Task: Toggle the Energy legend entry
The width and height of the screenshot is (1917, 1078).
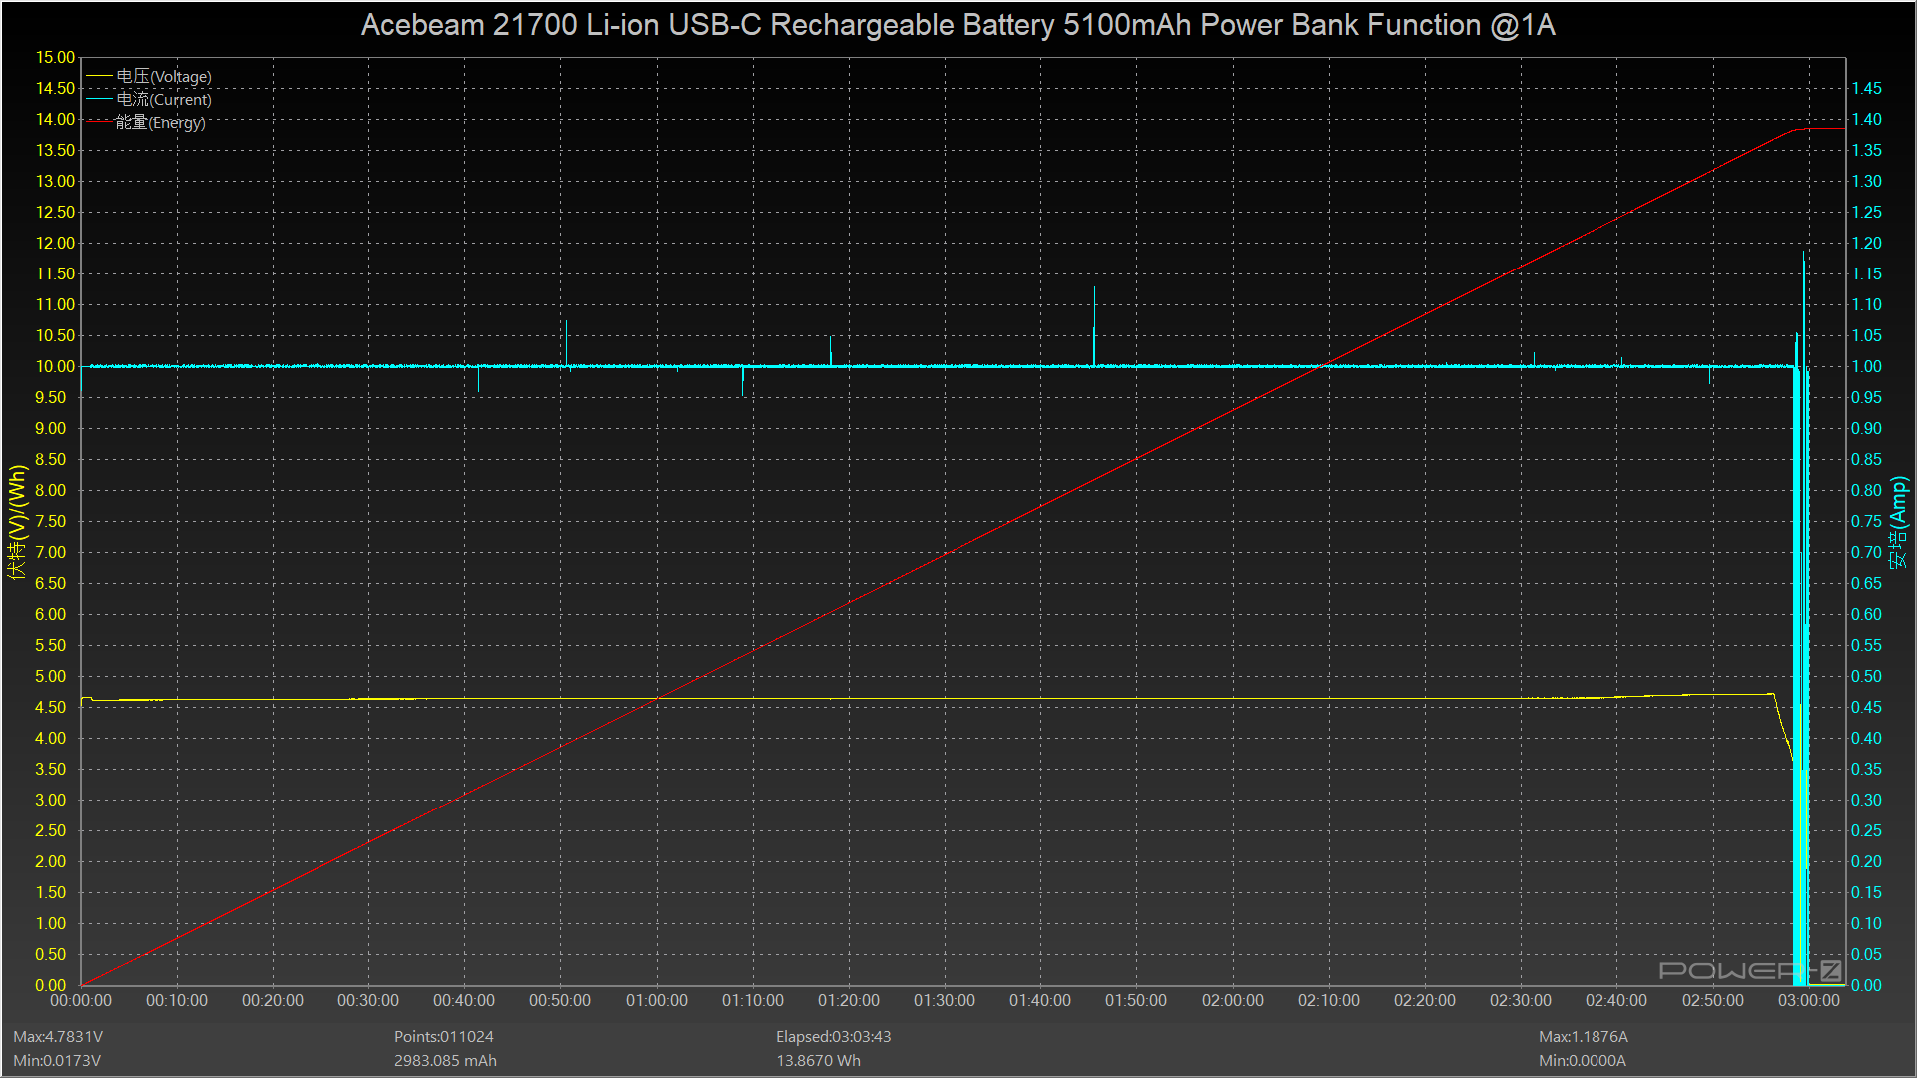Action: tap(160, 122)
